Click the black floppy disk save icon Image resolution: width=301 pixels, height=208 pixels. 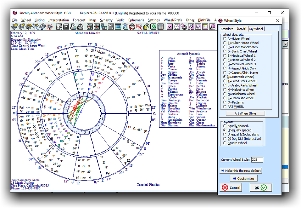(x=66, y=27)
